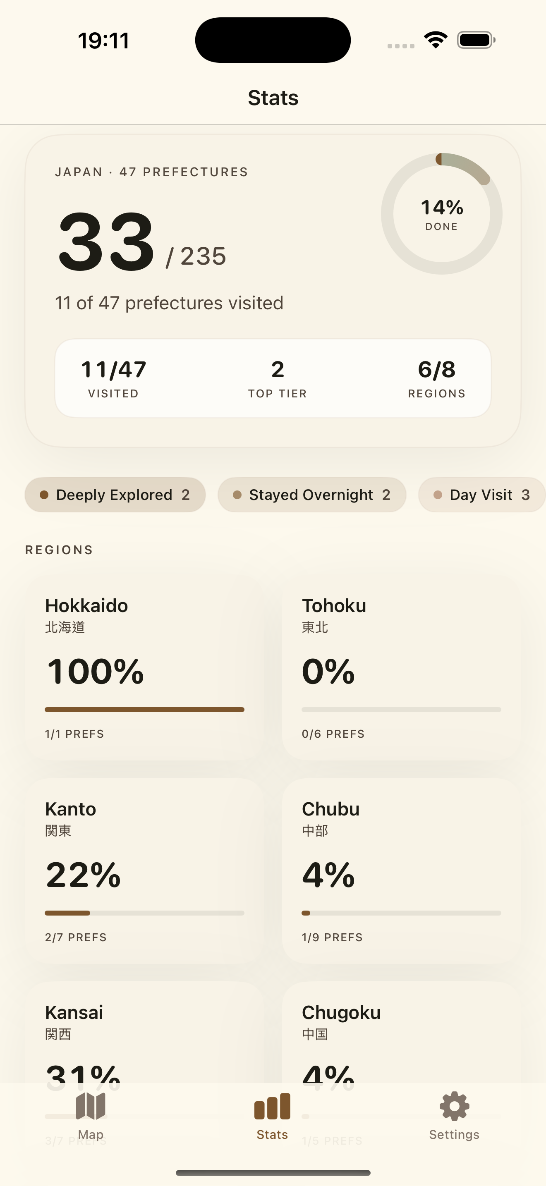Tap the battery status icon
This screenshot has width=546, height=1186.
tap(476, 40)
